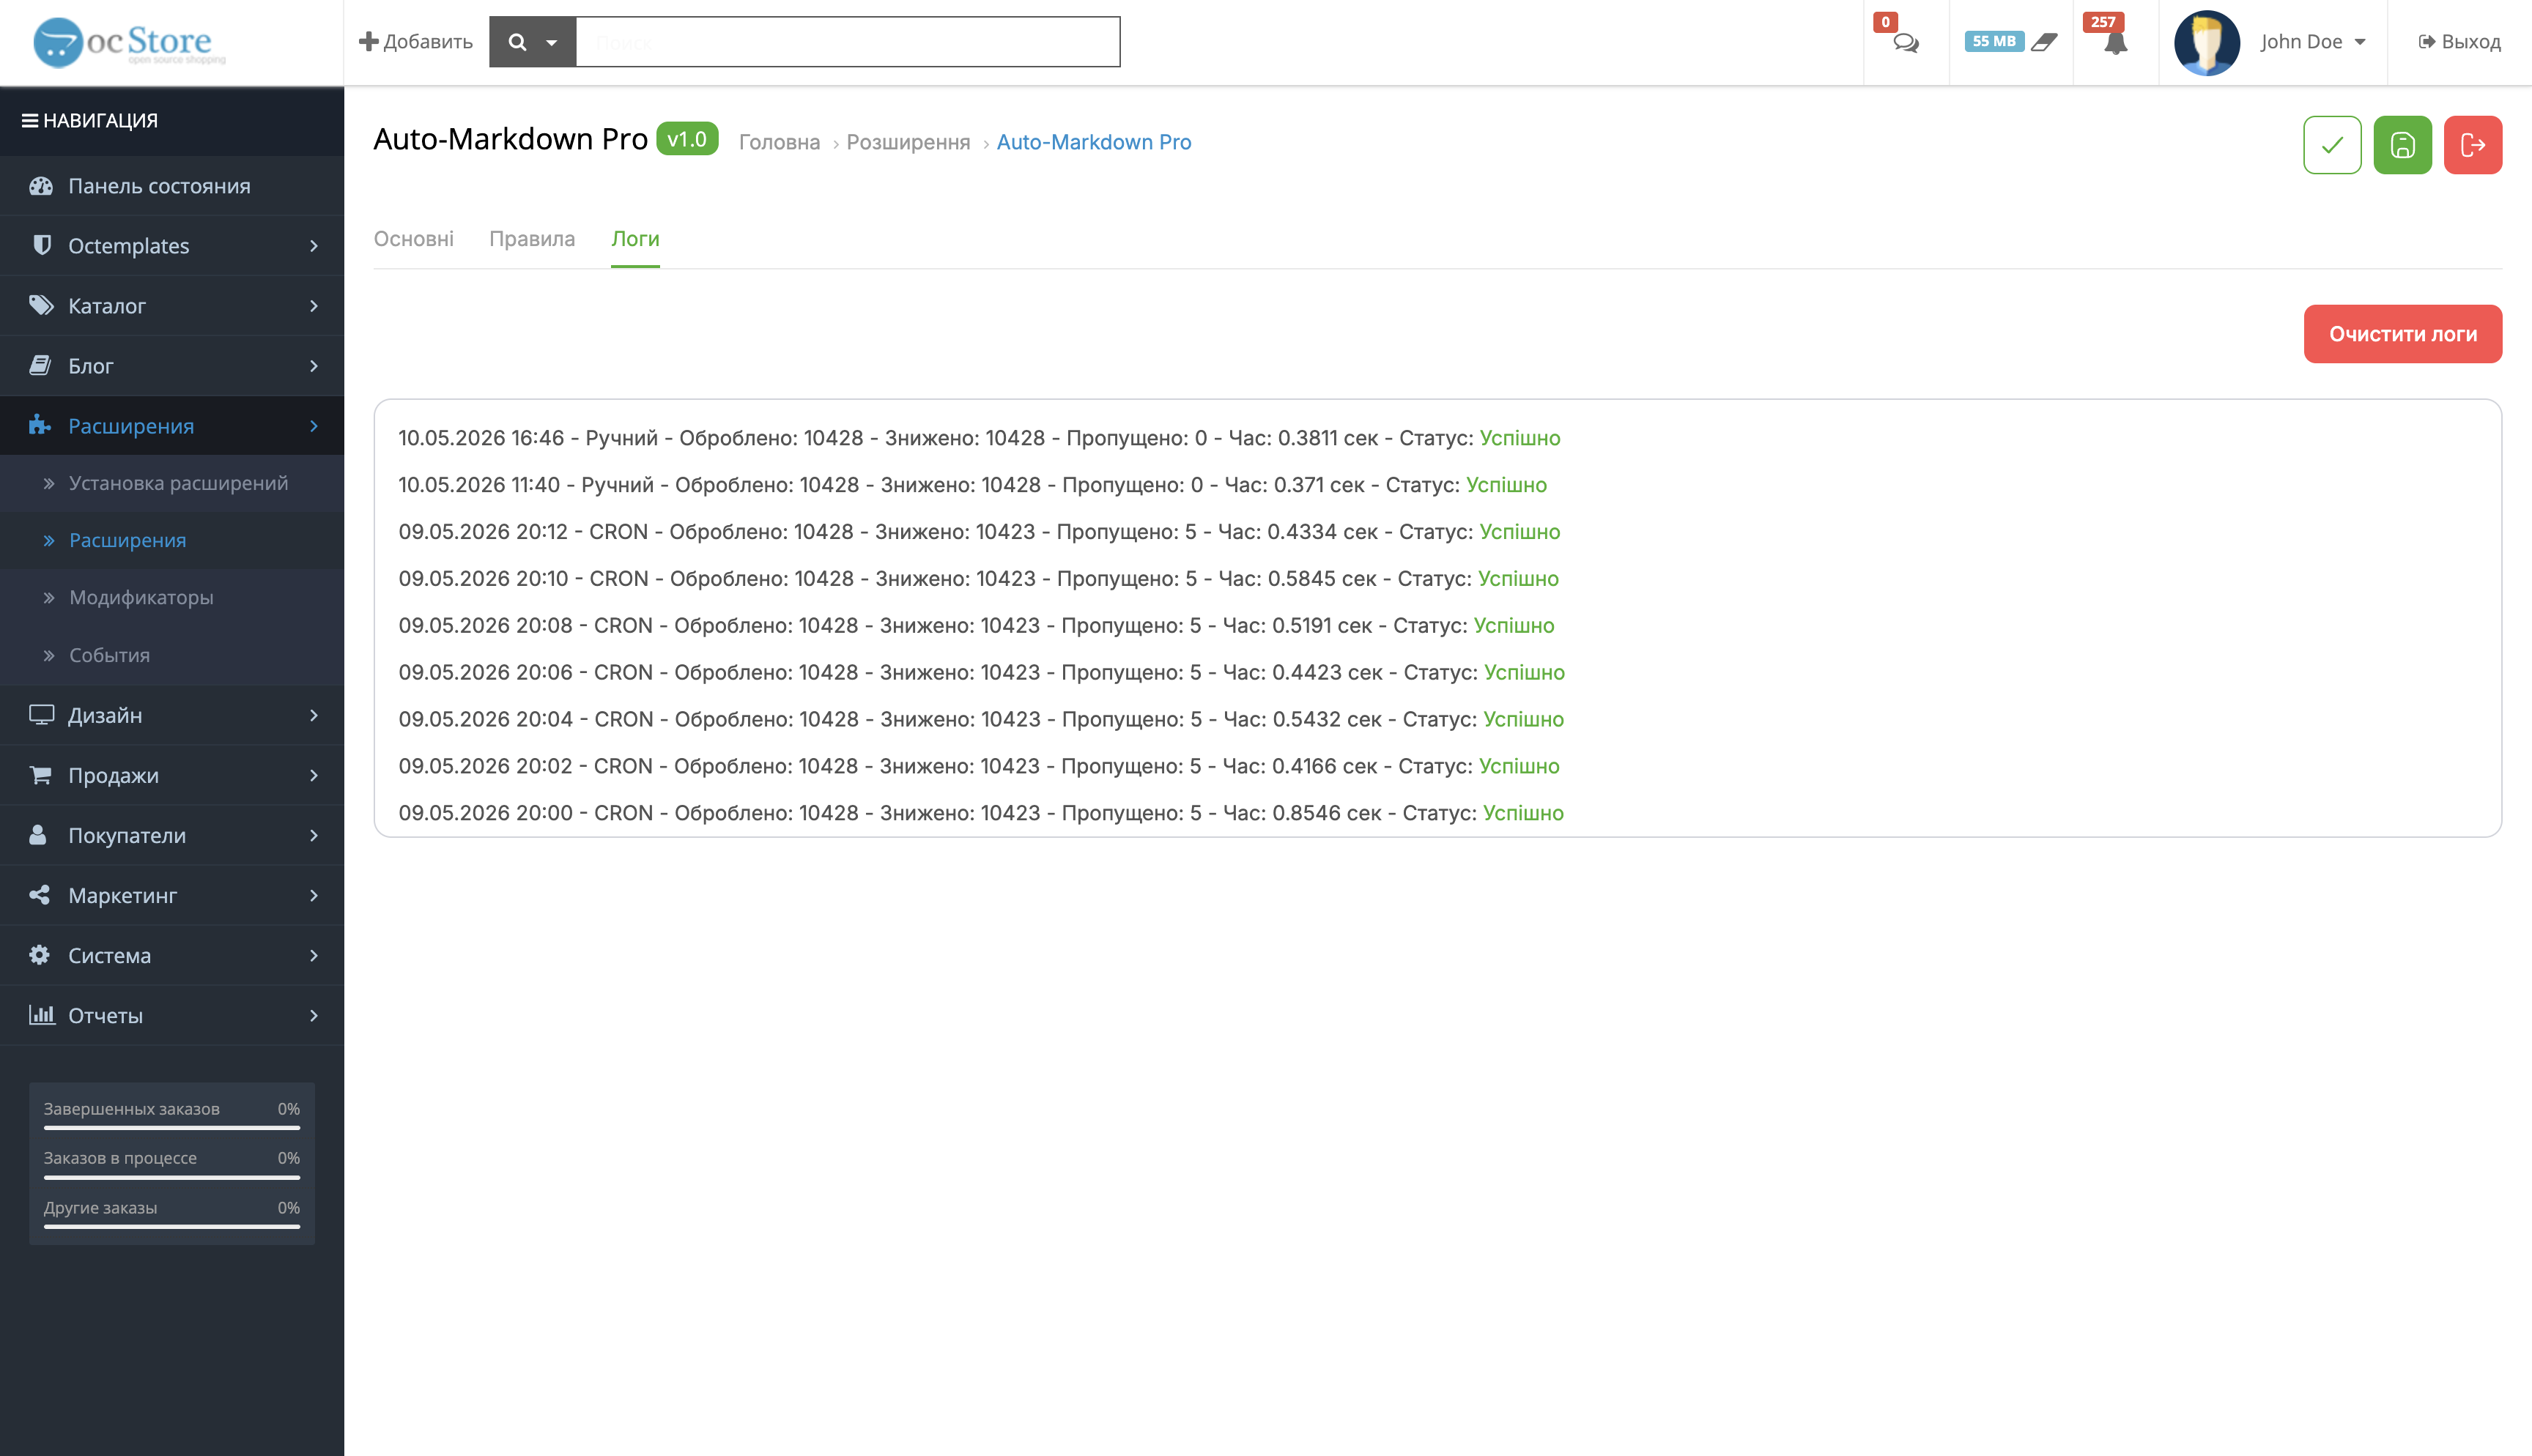Focus the top search input field

pos(847,42)
